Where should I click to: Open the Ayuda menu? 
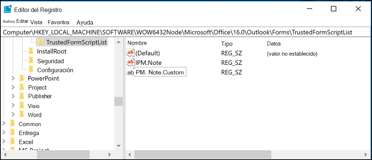tap(85, 22)
